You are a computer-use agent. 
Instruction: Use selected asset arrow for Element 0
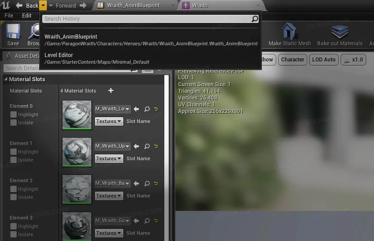(136, 109)
